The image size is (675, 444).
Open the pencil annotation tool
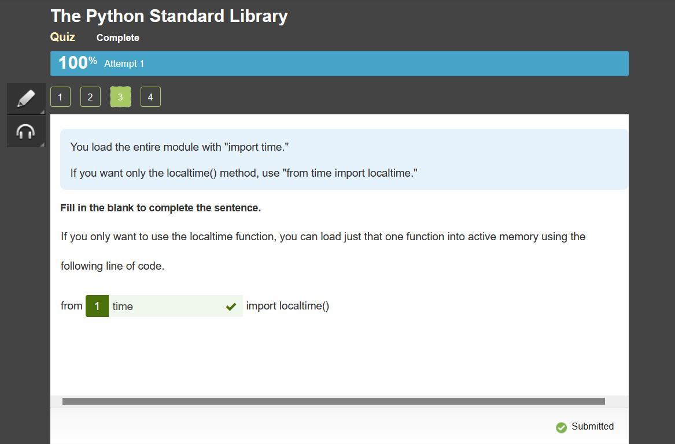tap(26, 98)
